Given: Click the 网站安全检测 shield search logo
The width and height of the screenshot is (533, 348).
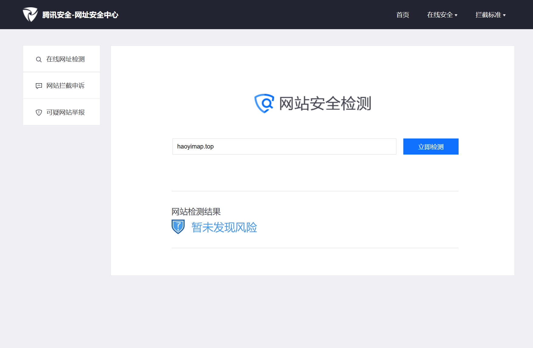Looking at the screenshot, I should [x=264, y=103].
